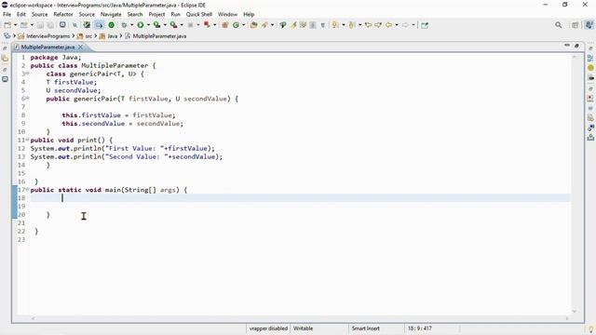Open the Back history dropdown arrow
The width and height of the screenshot is (596, 335).
pos(397,25)
